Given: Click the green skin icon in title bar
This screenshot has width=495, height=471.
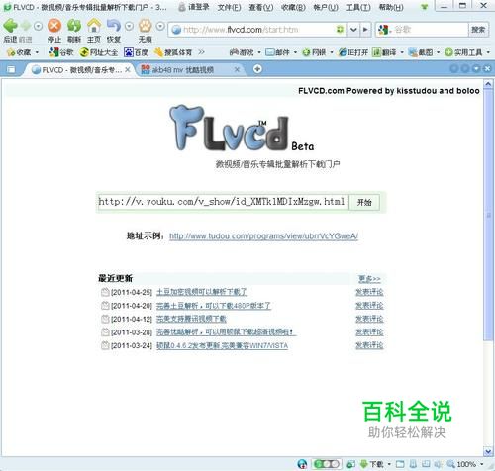Looking at the screenshot, I should [x=425, y=7].
